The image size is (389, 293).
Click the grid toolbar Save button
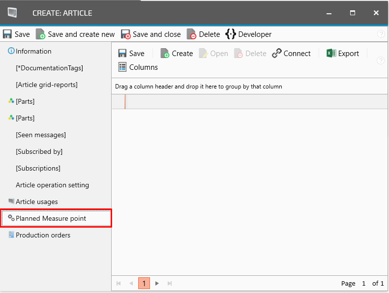pyautogui.click(x=131, y=54)
